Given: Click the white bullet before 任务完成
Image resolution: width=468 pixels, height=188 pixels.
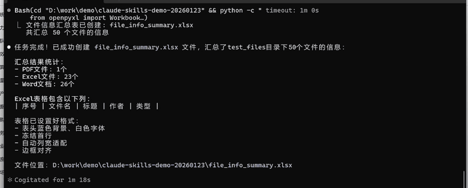Looking at the screenshot, I should [x=9, y=47].
